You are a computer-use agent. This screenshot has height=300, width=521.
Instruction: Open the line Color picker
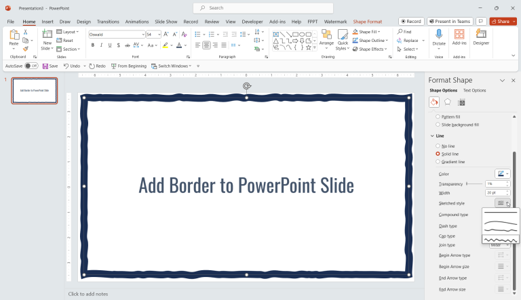(503, 174)
